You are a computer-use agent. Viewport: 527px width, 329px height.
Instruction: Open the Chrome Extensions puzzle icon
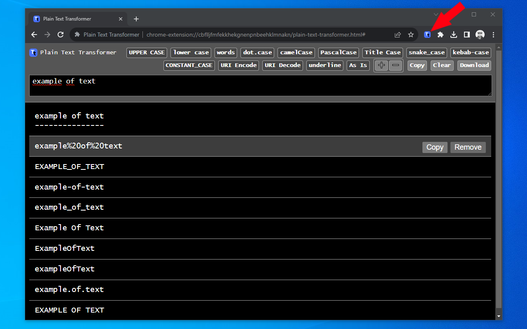point(441,35)
